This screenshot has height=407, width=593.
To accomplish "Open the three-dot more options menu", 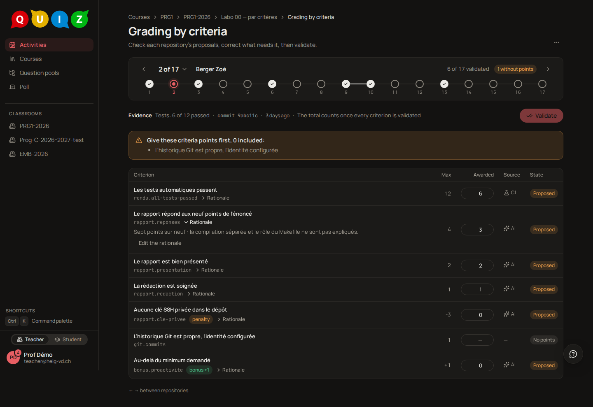I will coord(557,42).
